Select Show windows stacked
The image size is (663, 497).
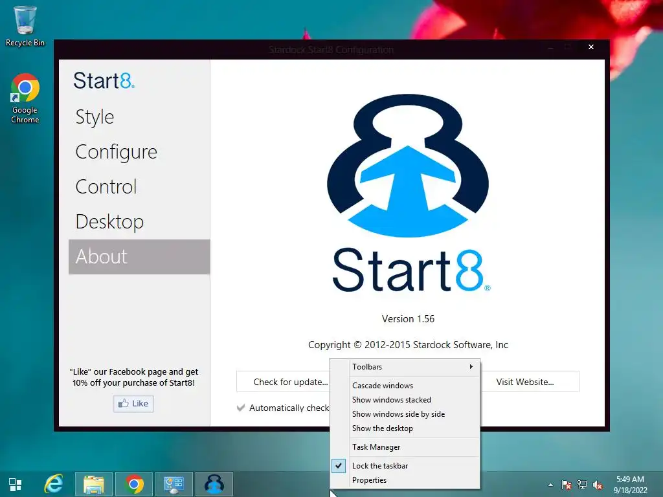click(405, 400)
